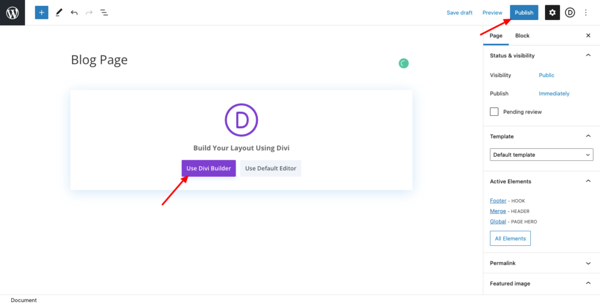Screen dimensions: 600x305
Task: Click Document in the footer breadcrumb
Action: click(x=23, y=300)
